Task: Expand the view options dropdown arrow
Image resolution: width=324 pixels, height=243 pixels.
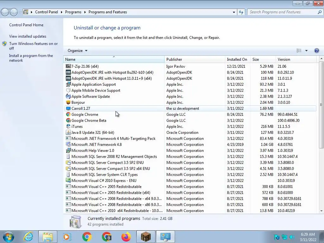Action: tap(306, 51)
